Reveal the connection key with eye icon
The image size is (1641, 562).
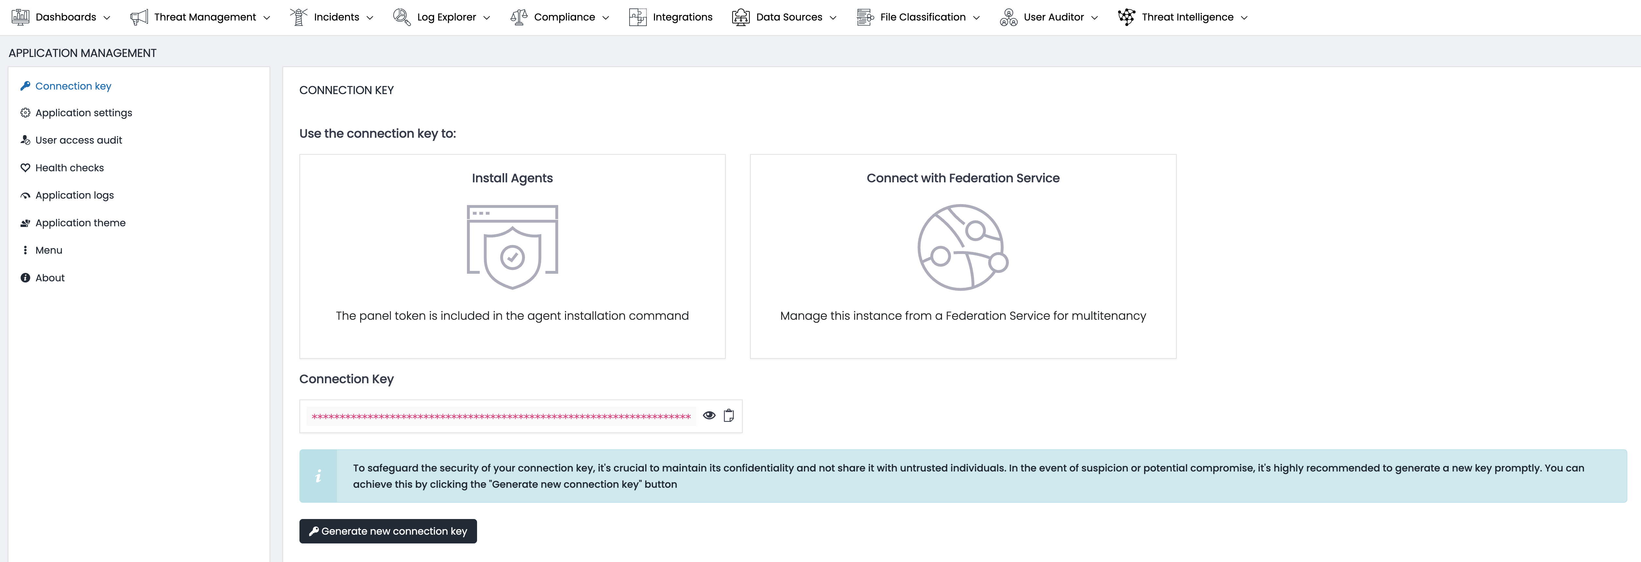709,415
